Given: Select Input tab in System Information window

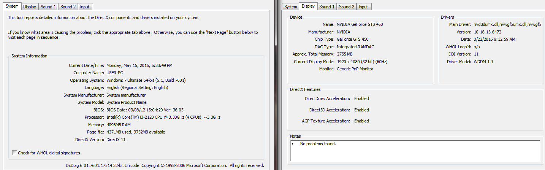Looking at the screenshot, I should tap(85, 7).
